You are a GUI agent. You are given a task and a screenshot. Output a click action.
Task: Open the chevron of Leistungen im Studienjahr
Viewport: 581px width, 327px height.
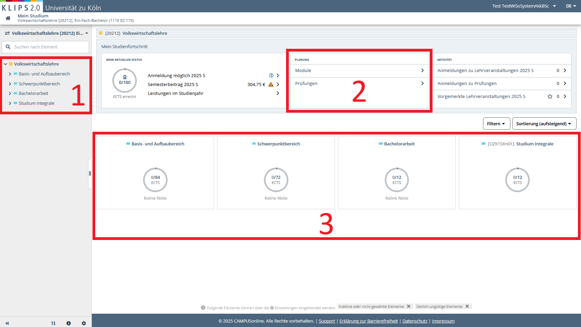coord(278,93)
